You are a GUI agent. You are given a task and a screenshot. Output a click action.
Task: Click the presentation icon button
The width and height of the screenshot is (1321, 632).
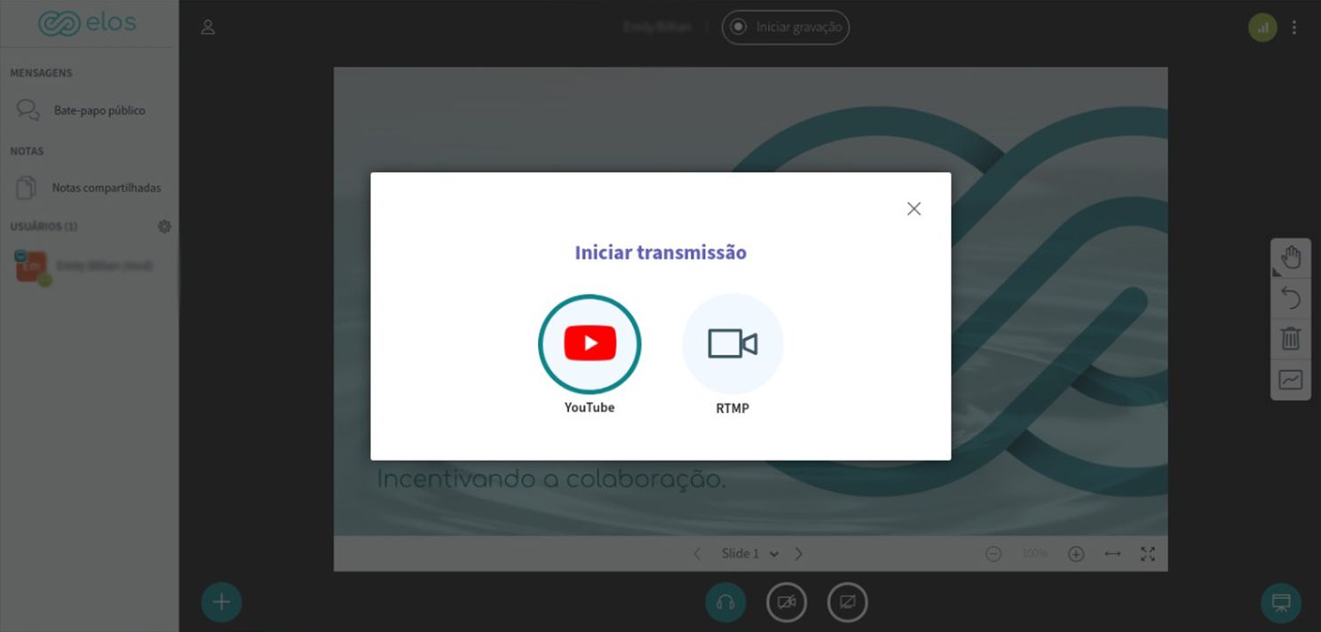pos(1281,603)
